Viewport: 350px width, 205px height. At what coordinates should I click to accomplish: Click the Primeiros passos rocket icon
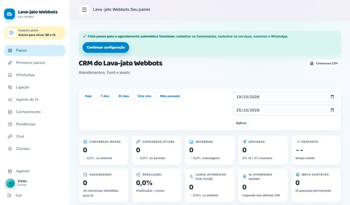coord(10,63)
